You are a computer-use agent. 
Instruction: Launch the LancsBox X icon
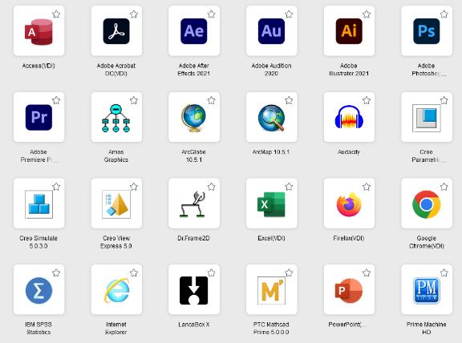193,290
